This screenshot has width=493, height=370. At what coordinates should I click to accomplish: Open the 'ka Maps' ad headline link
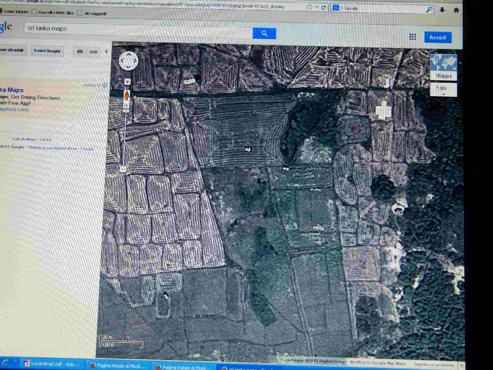click(x=12, y=90)
